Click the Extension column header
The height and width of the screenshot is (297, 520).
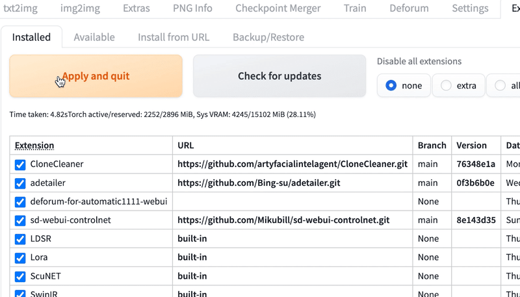pyautogui.click(x=34, y=146)
